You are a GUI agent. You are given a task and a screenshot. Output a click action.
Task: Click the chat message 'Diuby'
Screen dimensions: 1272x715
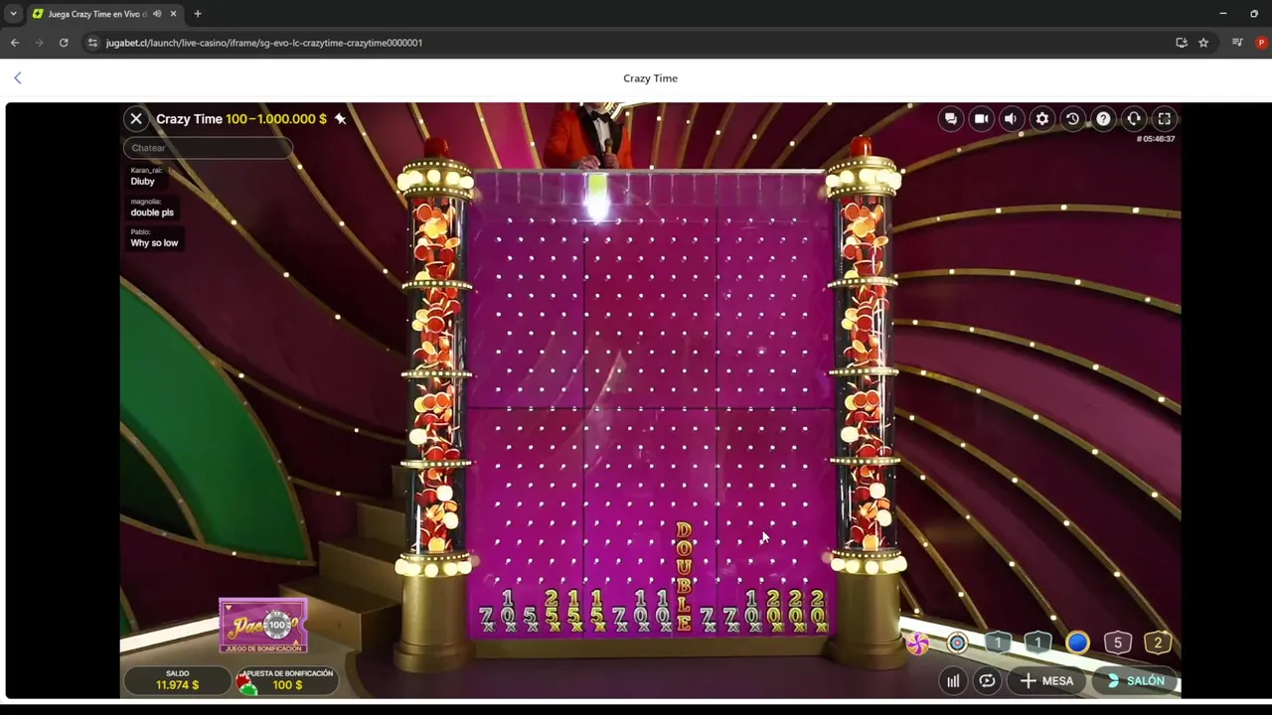coord(142,182)
